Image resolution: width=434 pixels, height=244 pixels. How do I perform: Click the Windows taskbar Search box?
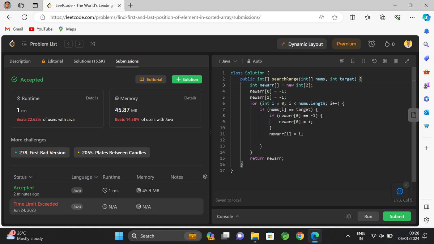[x=165, y=236]
